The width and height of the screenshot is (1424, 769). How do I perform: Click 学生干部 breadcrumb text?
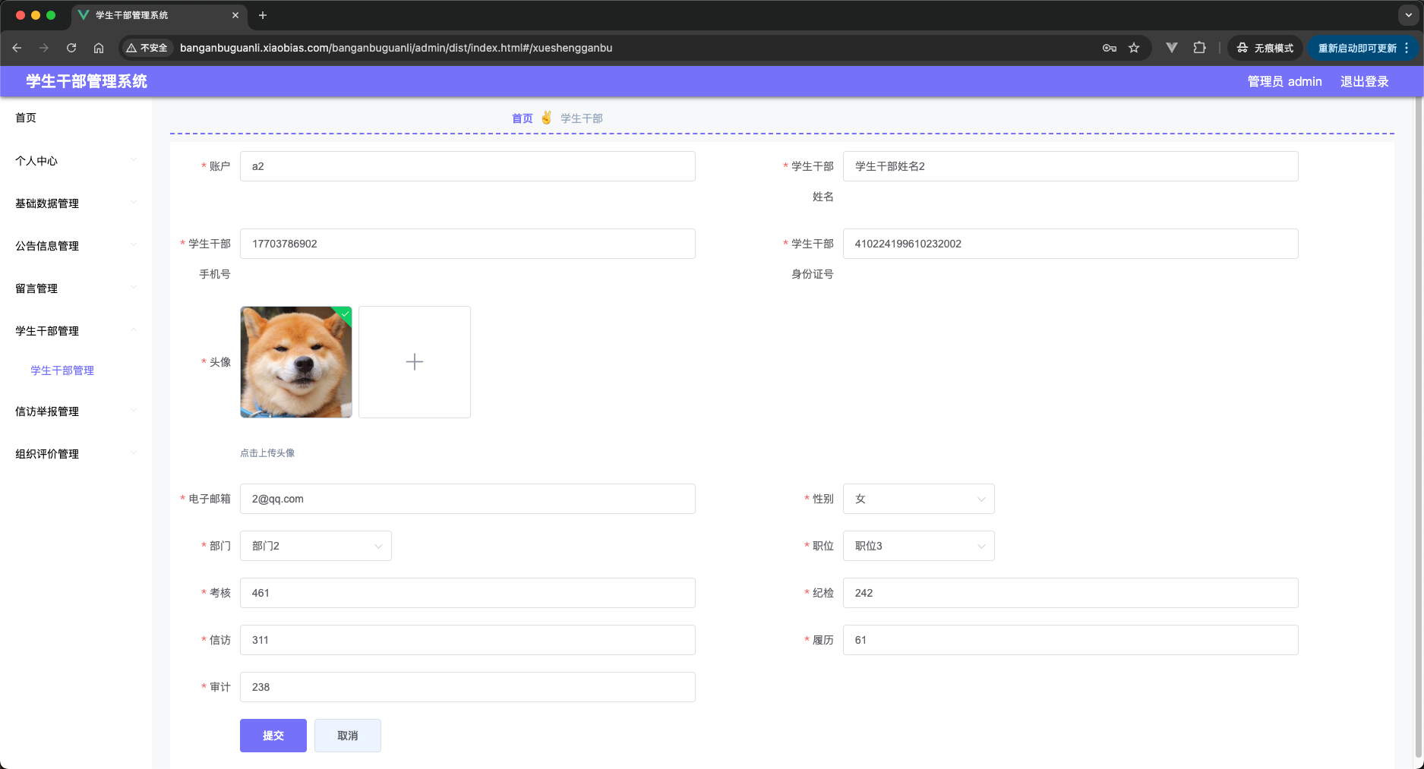(582, 118)
